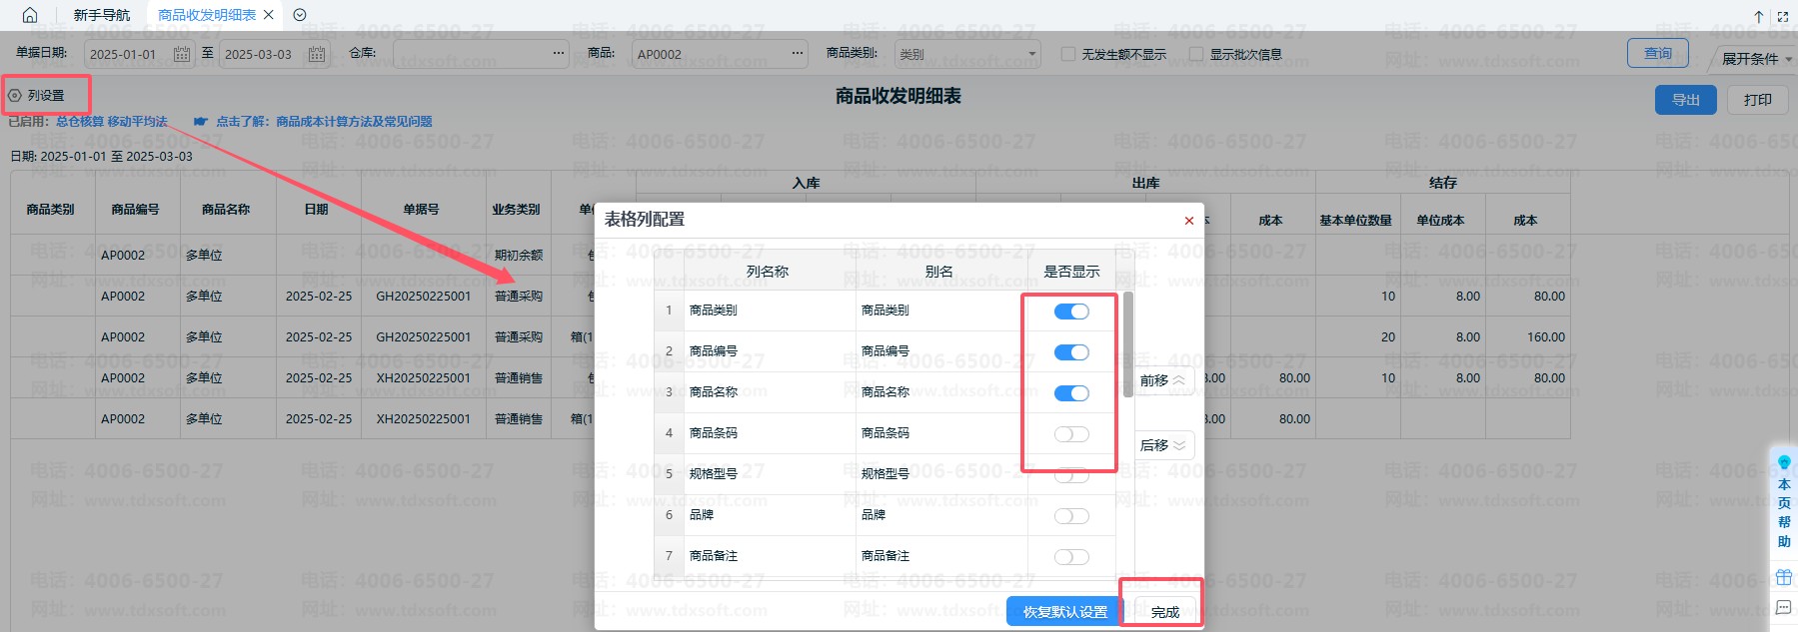Open the tab list dropdown circle arrow
This screenshot has height=632, width=1798.
[300, 15]
